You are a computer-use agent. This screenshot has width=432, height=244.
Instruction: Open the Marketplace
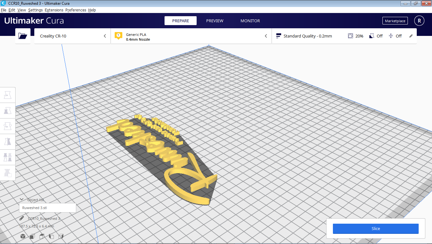[x=395, y=20]
